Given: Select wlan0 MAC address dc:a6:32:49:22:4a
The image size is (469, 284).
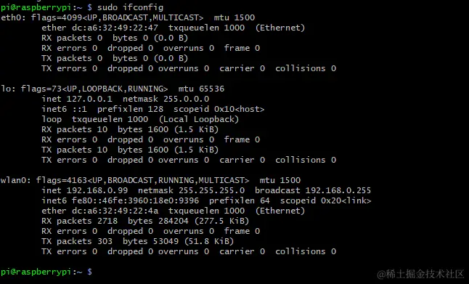Looking at the screenshot, I should (115, 211).
